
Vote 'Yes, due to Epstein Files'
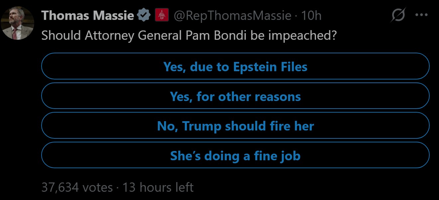(x=235, y=67)
